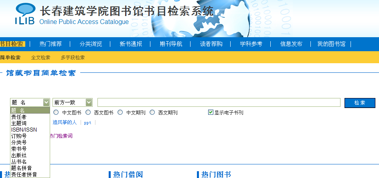Viewport: 379px width, 178px height.
Task: Uncheck the 显示电子书刊 checkbox
Action: tap(211, 112)
